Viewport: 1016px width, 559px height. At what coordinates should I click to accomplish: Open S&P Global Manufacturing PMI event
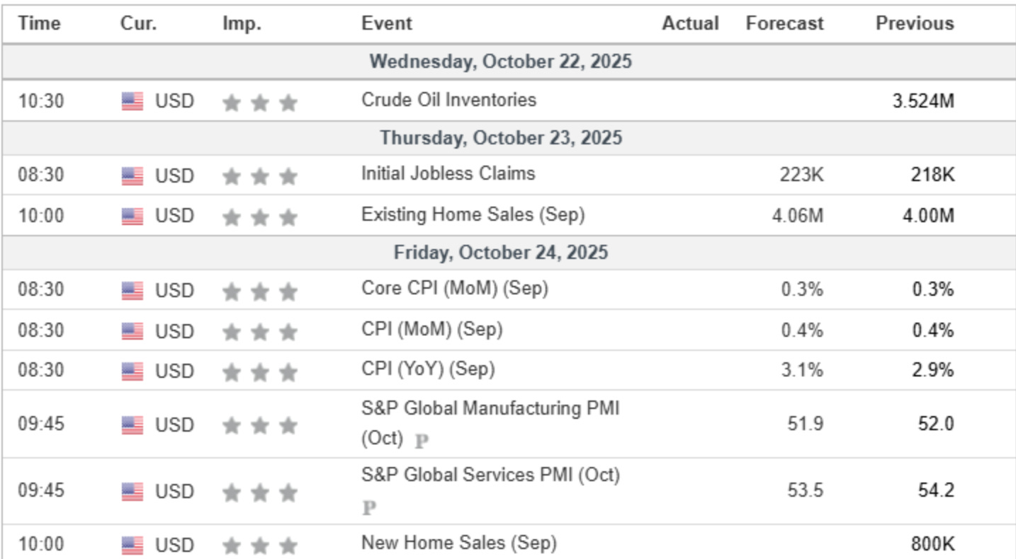(x=490, y=409)
